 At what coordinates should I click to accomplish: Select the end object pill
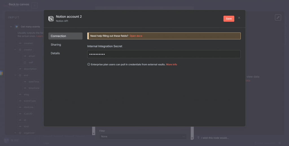tap(24, 75)
